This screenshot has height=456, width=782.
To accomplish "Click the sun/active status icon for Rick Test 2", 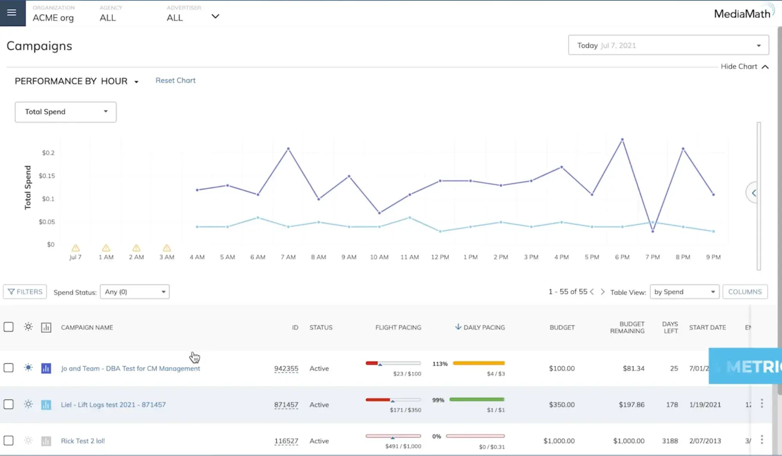I will pos(28,440).
